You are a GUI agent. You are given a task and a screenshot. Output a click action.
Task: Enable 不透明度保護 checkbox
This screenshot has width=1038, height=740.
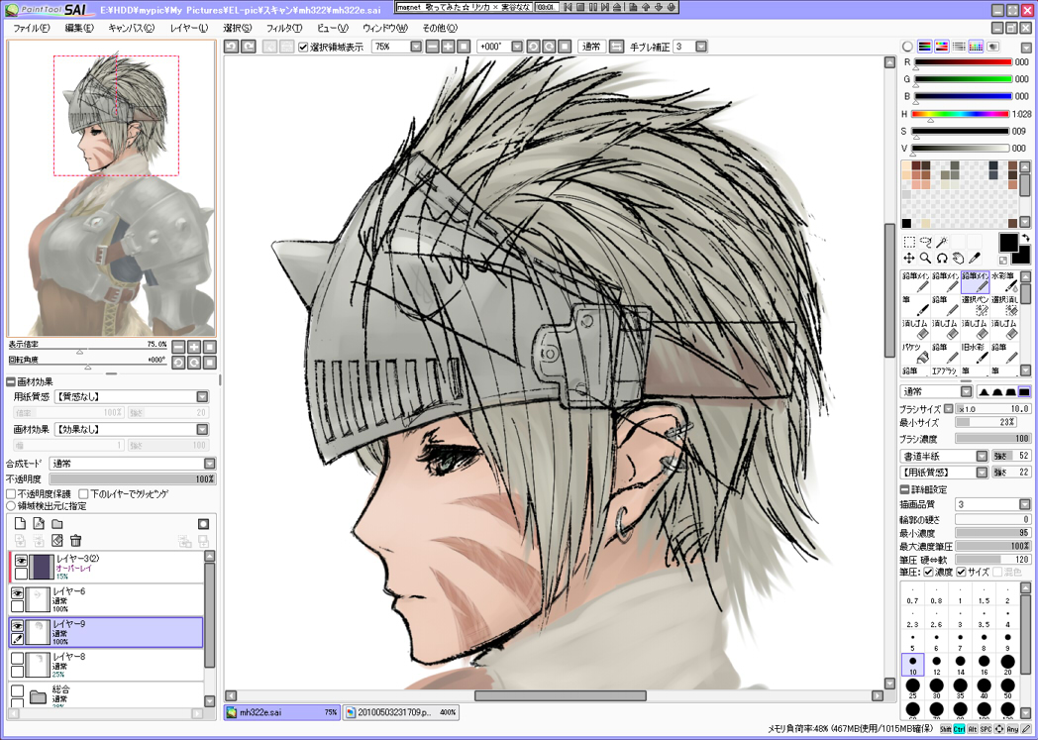[x=11, y=493]
